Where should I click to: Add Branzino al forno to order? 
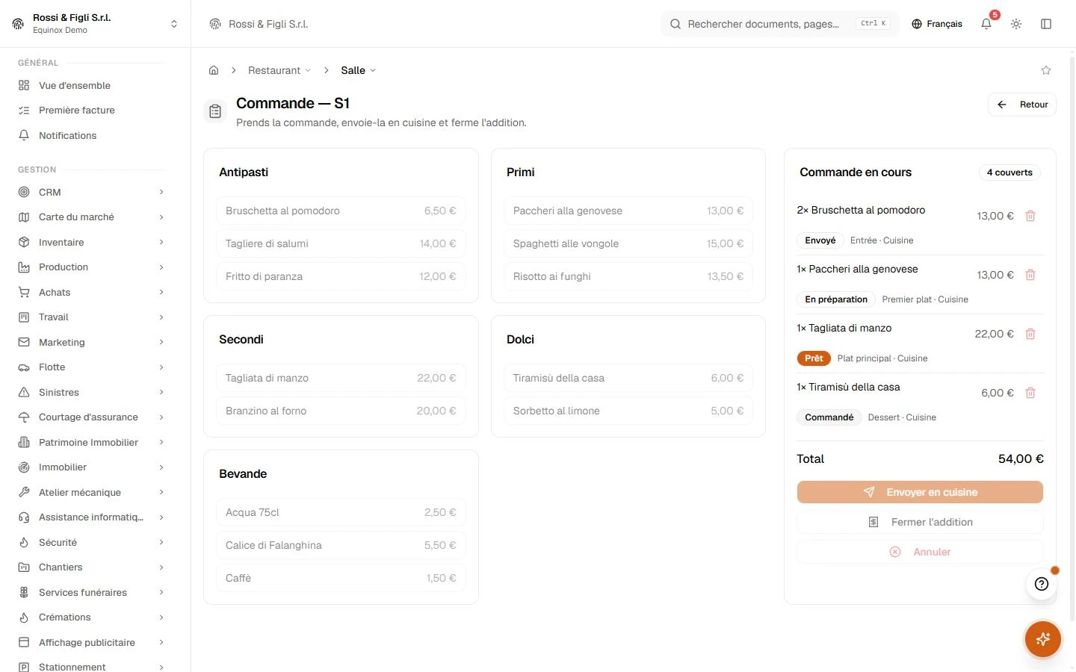(x=341, y=411)
